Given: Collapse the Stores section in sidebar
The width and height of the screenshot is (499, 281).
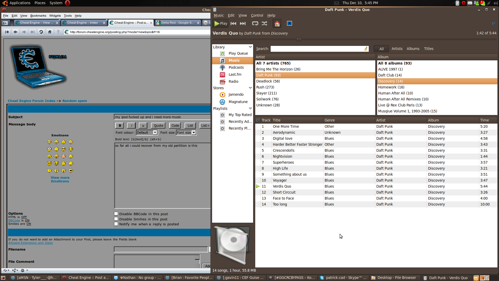Looking at the screenshot, I should [x=250, y=88].
